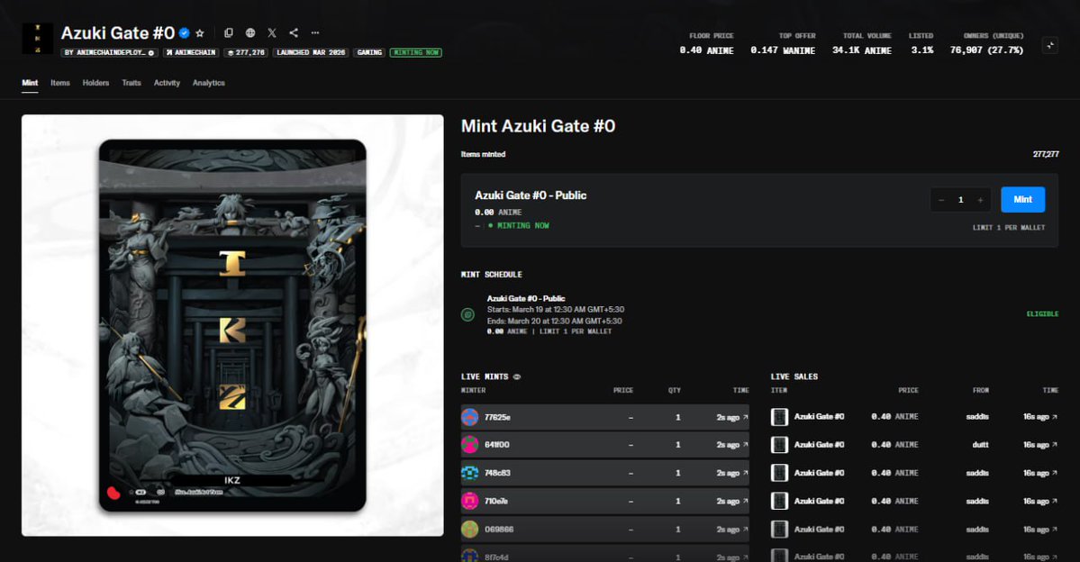This screenshot has width=1080, height=562.
Task: Click minter 748c83 avatar
Action: 470,473
